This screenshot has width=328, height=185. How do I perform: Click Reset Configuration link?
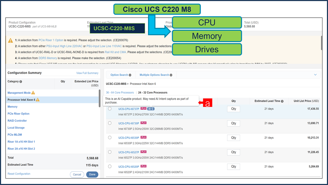(x=19, y=174)
